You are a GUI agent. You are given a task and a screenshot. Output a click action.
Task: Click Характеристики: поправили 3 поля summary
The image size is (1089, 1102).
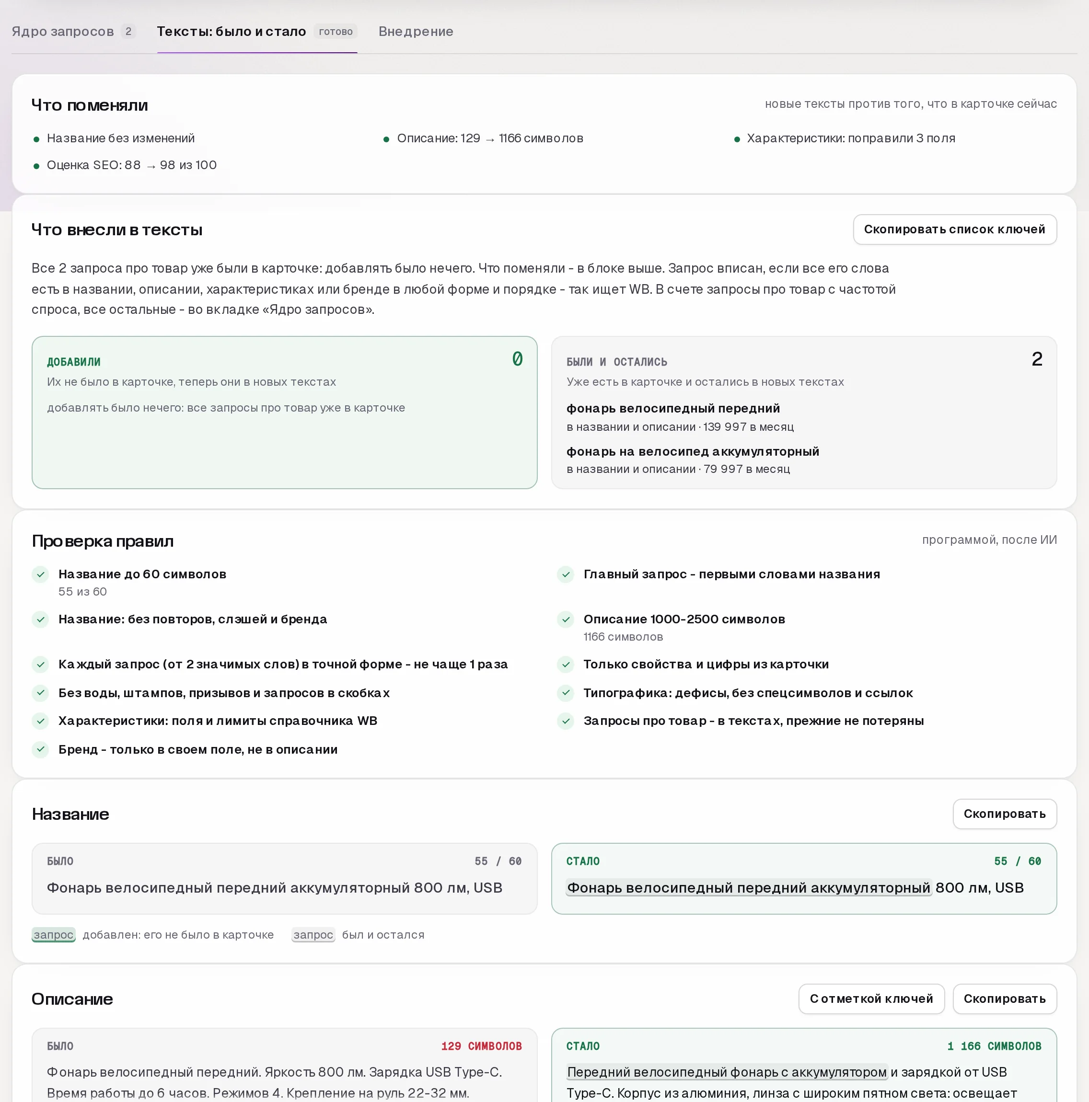pyautogui.click(x=851, y=138)
